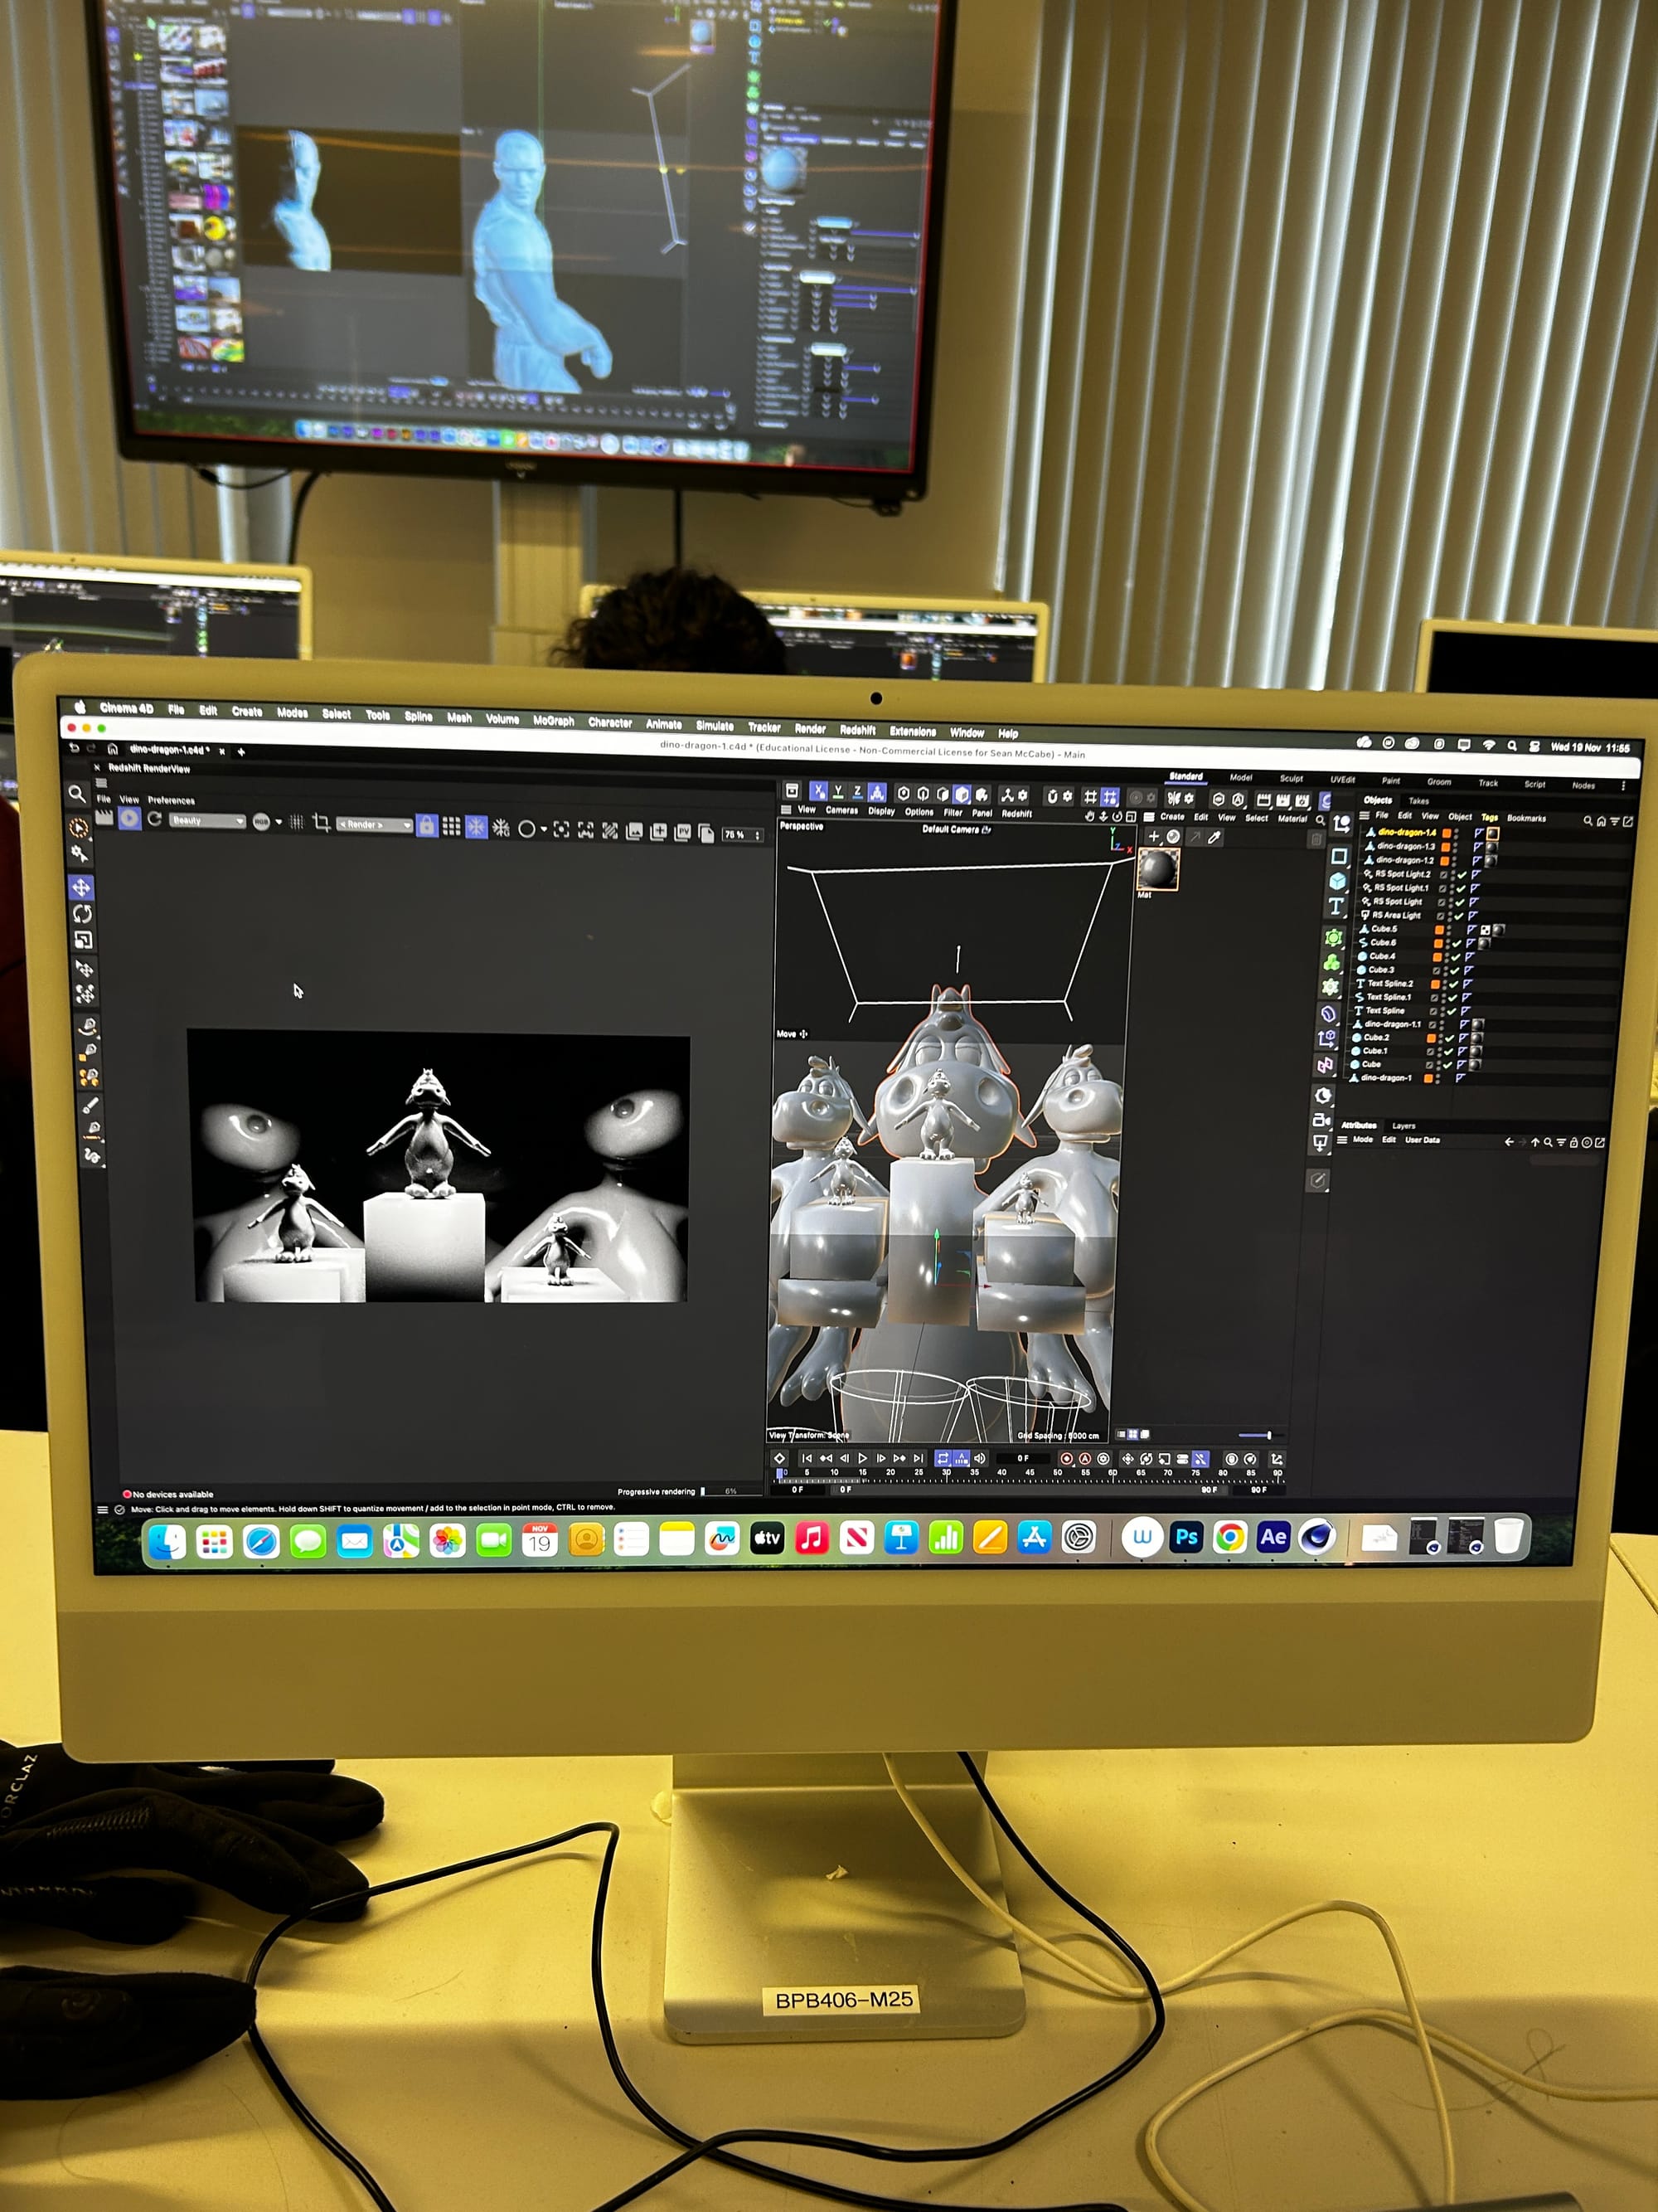Click the Mat material thumbnail
Image resolution: width=1658 pixels, height=2212 pixels.
[1158, 868]
